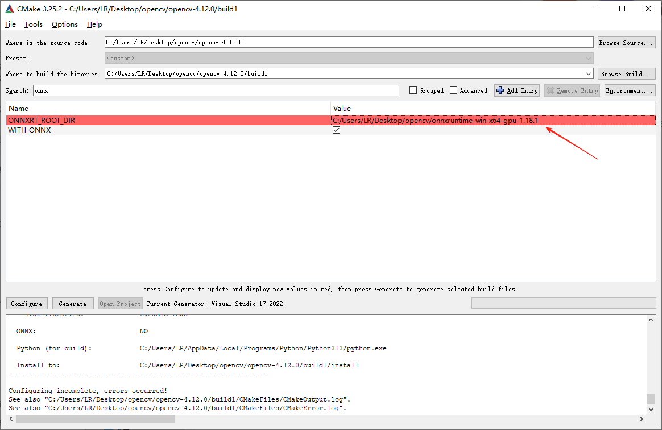This screenshot has height=430, width=662.
Task: Open the Help menu
Action: (94, 24)
